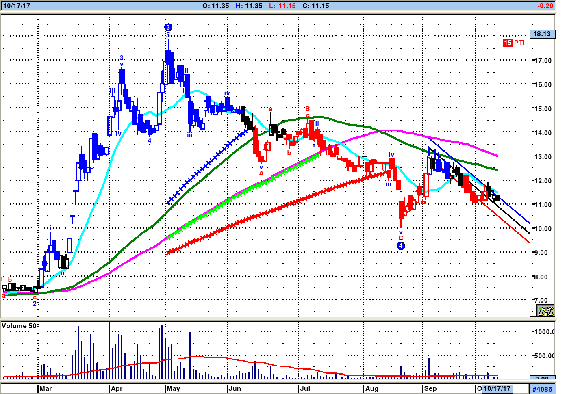This screenshot has height=394, width=569.
Task: Click the red 15 PTI badge
Action: (x=514, y=43)
